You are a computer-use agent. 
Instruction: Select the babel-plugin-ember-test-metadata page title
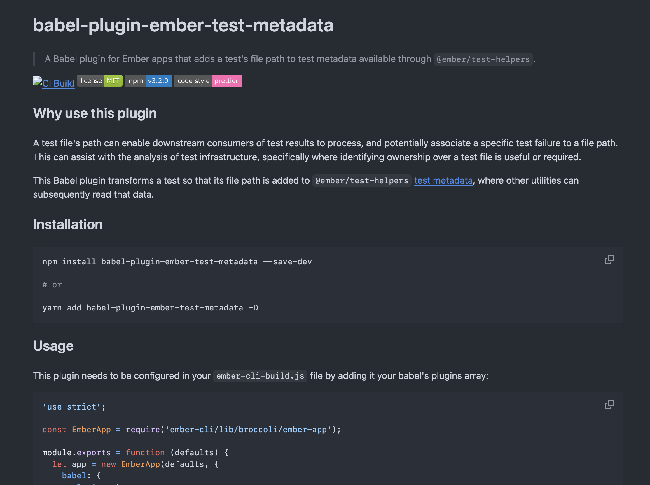pyautogui.click(x=183, y=25)
